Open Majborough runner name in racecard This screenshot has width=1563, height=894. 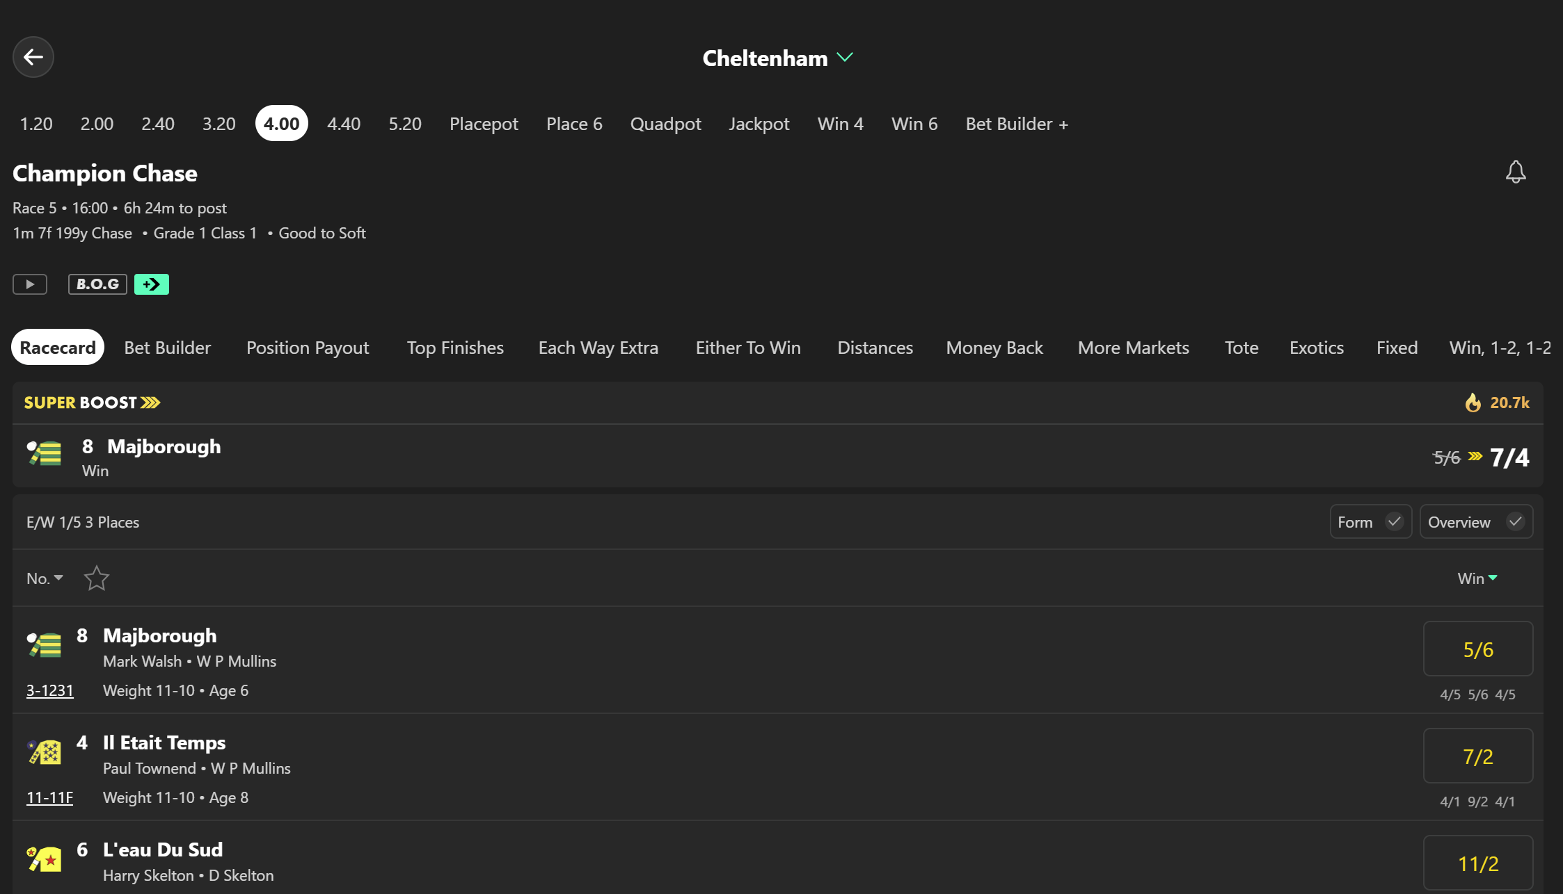pyautogui.click(x=160, y=635)
